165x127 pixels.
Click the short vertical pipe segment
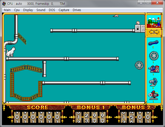click(x=44, y=69)
